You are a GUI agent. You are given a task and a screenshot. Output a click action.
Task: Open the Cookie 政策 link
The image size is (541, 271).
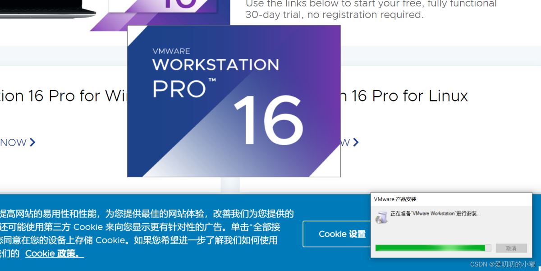[55, 253]
